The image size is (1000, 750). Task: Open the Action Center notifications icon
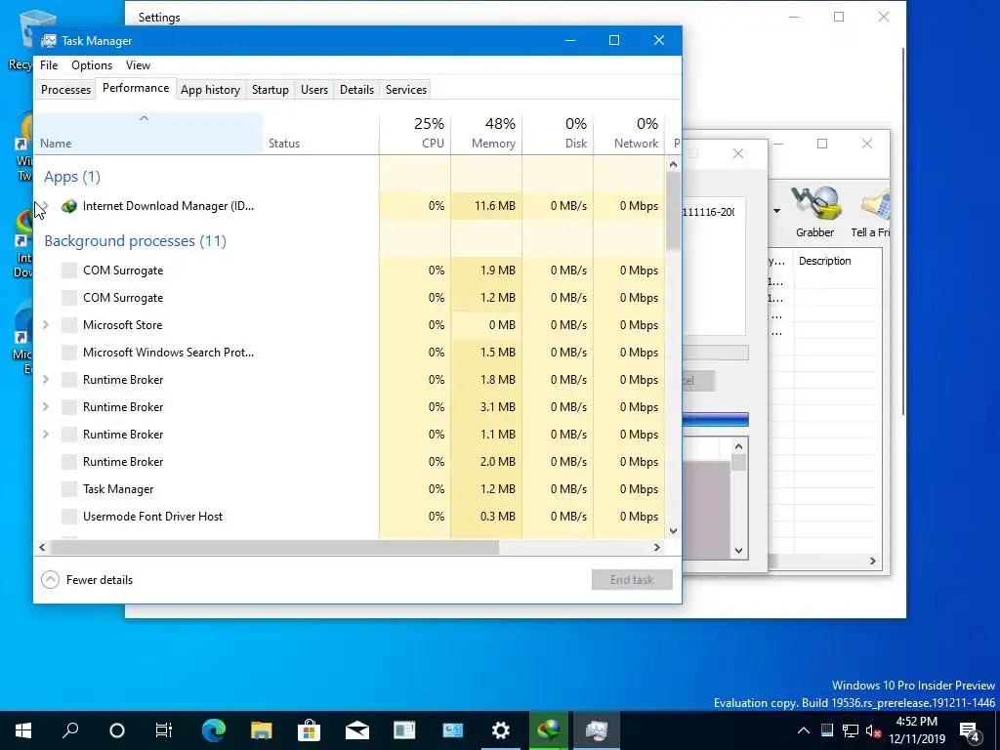(971, 730)
